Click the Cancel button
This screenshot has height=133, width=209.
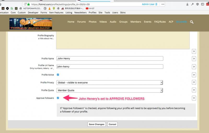tap(112, 124)
